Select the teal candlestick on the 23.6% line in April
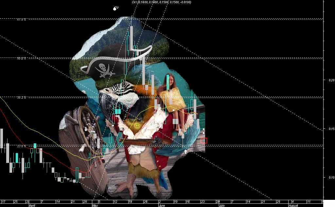335x207 pixels. tap(35, 146)
